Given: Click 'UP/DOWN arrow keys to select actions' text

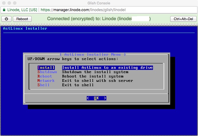Looking at the screenshot, I should [73, 59].
